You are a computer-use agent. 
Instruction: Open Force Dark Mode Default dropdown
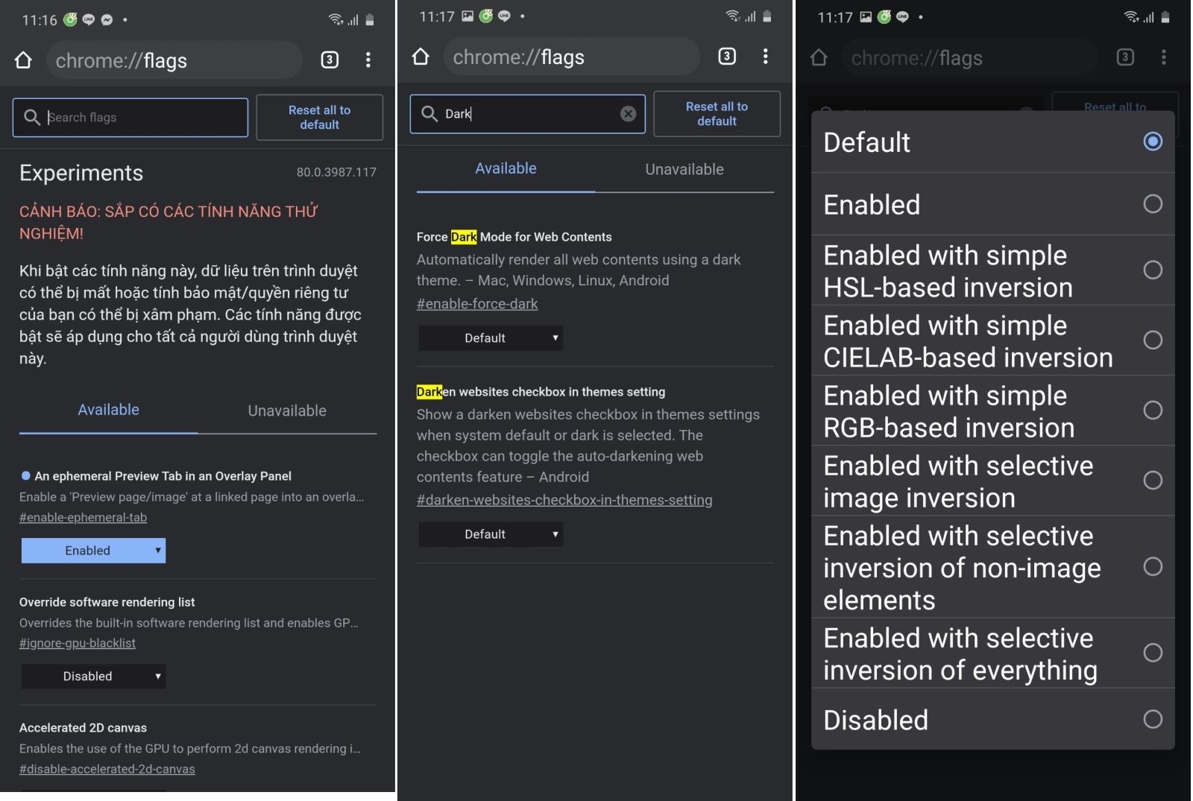(491, 338)
